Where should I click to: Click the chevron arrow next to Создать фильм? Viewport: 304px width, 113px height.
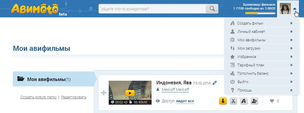click(291, 23)
